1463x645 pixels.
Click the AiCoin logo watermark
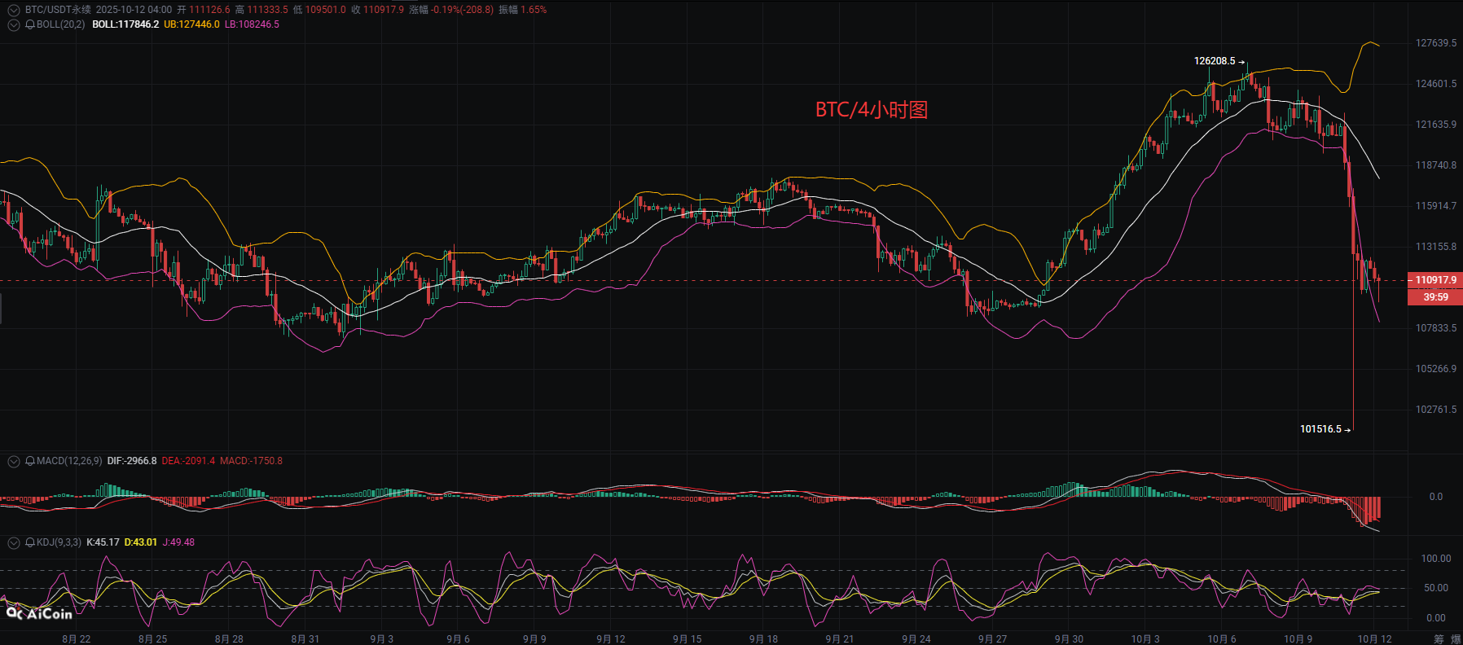coord(39,614)
